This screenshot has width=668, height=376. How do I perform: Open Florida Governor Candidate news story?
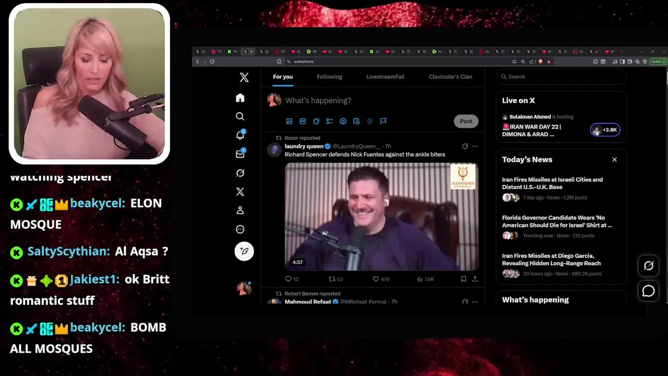click(557, 221)
